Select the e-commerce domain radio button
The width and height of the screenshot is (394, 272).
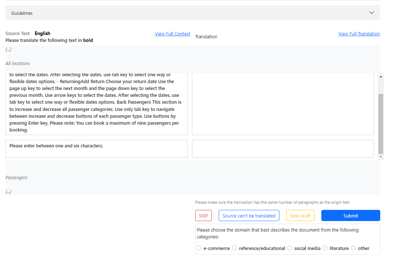tap(199, 248)
